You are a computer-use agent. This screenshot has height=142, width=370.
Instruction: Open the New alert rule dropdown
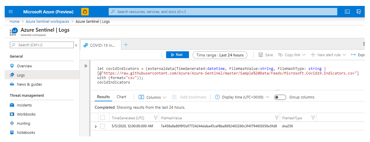pos(328,55)
